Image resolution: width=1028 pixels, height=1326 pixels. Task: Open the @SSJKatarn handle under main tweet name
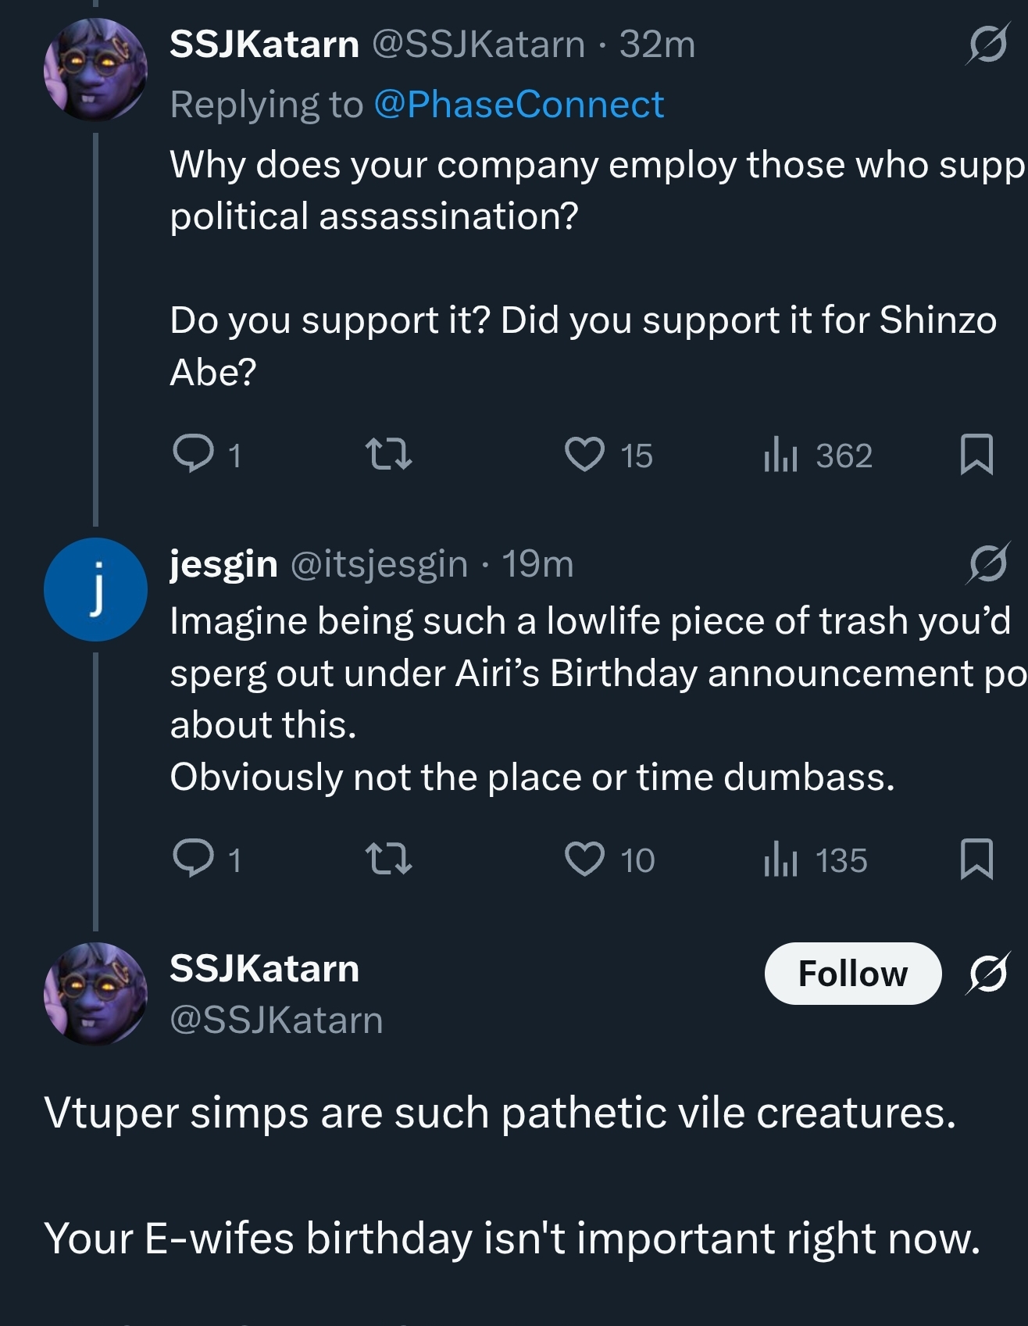(277, 1020)
